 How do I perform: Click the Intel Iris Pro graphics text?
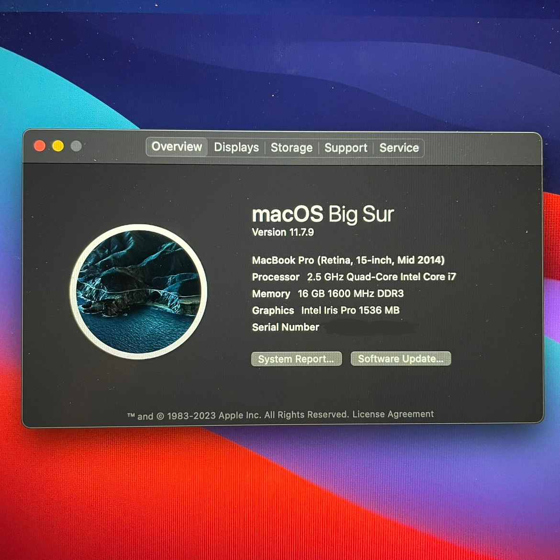(350, 310)
